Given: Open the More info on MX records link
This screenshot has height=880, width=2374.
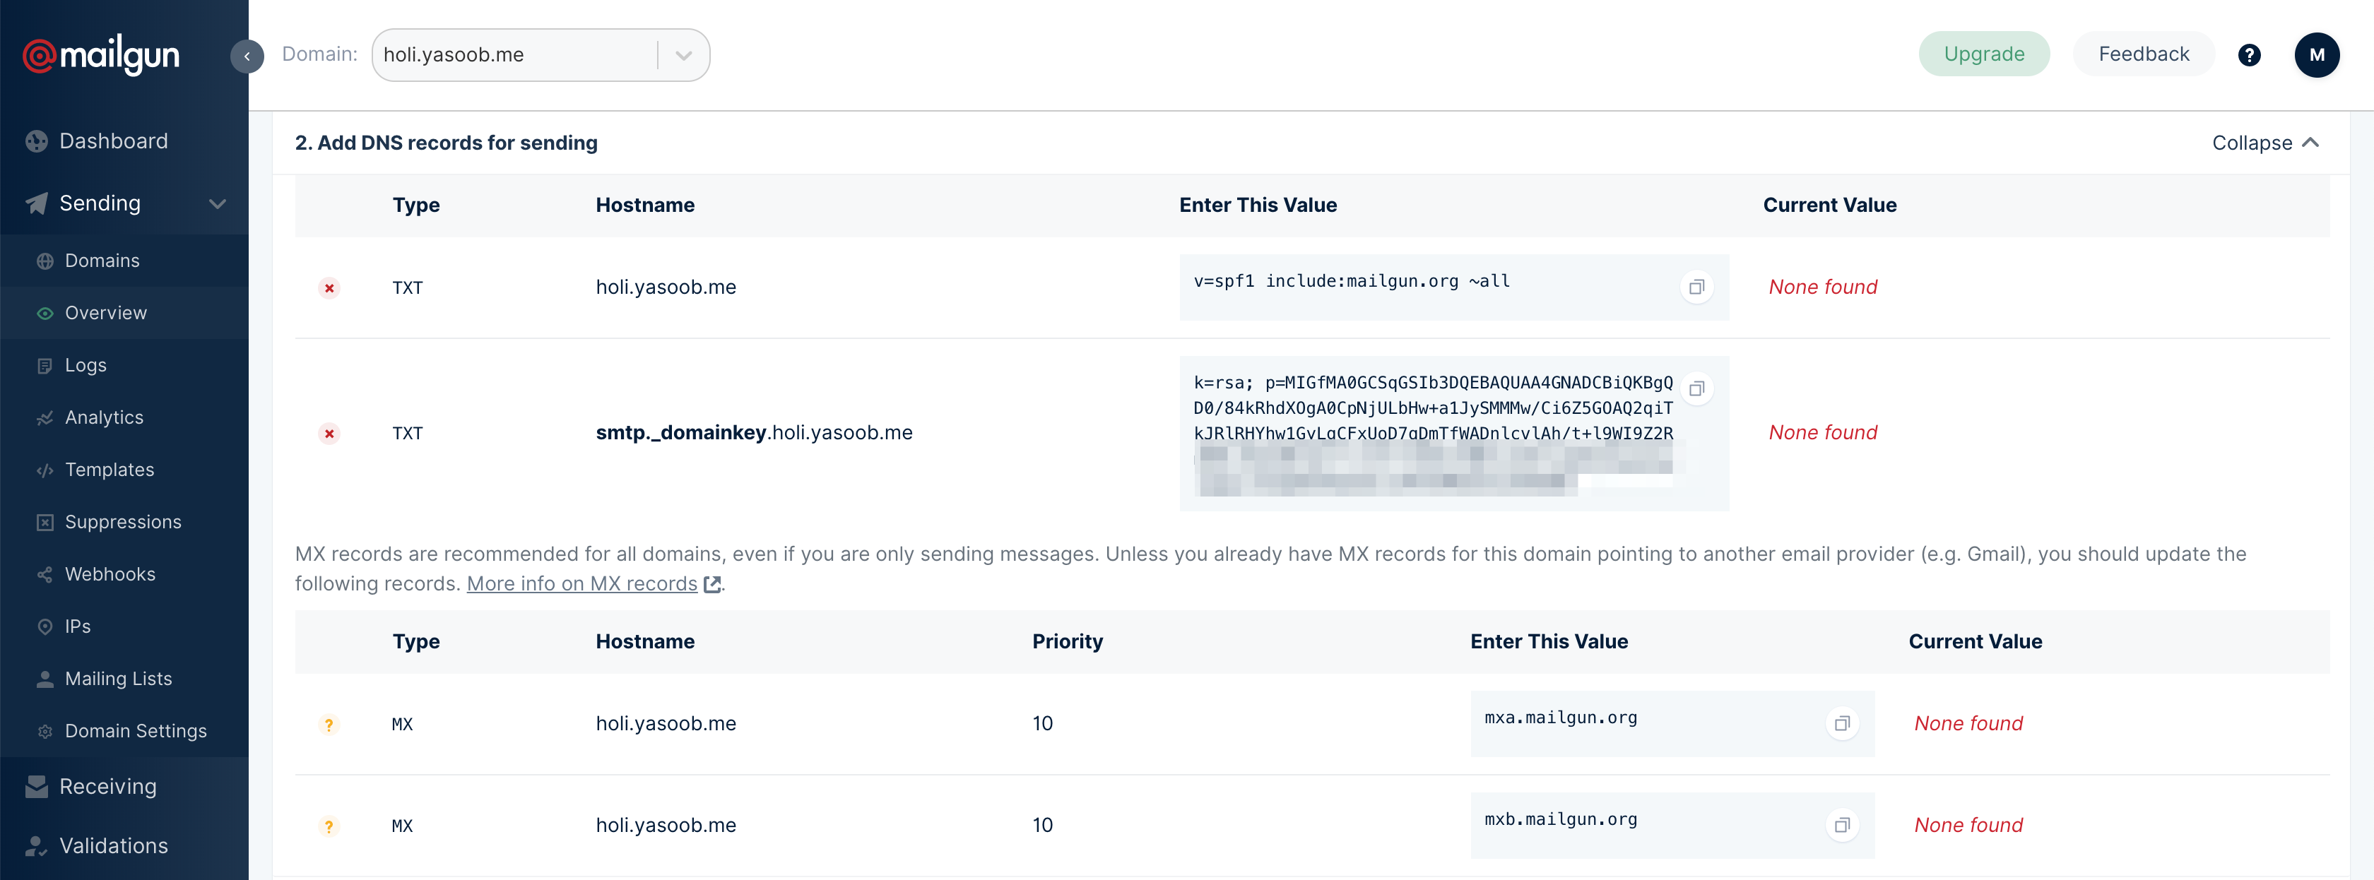Looking at the screenshot, I should (582, 584).
